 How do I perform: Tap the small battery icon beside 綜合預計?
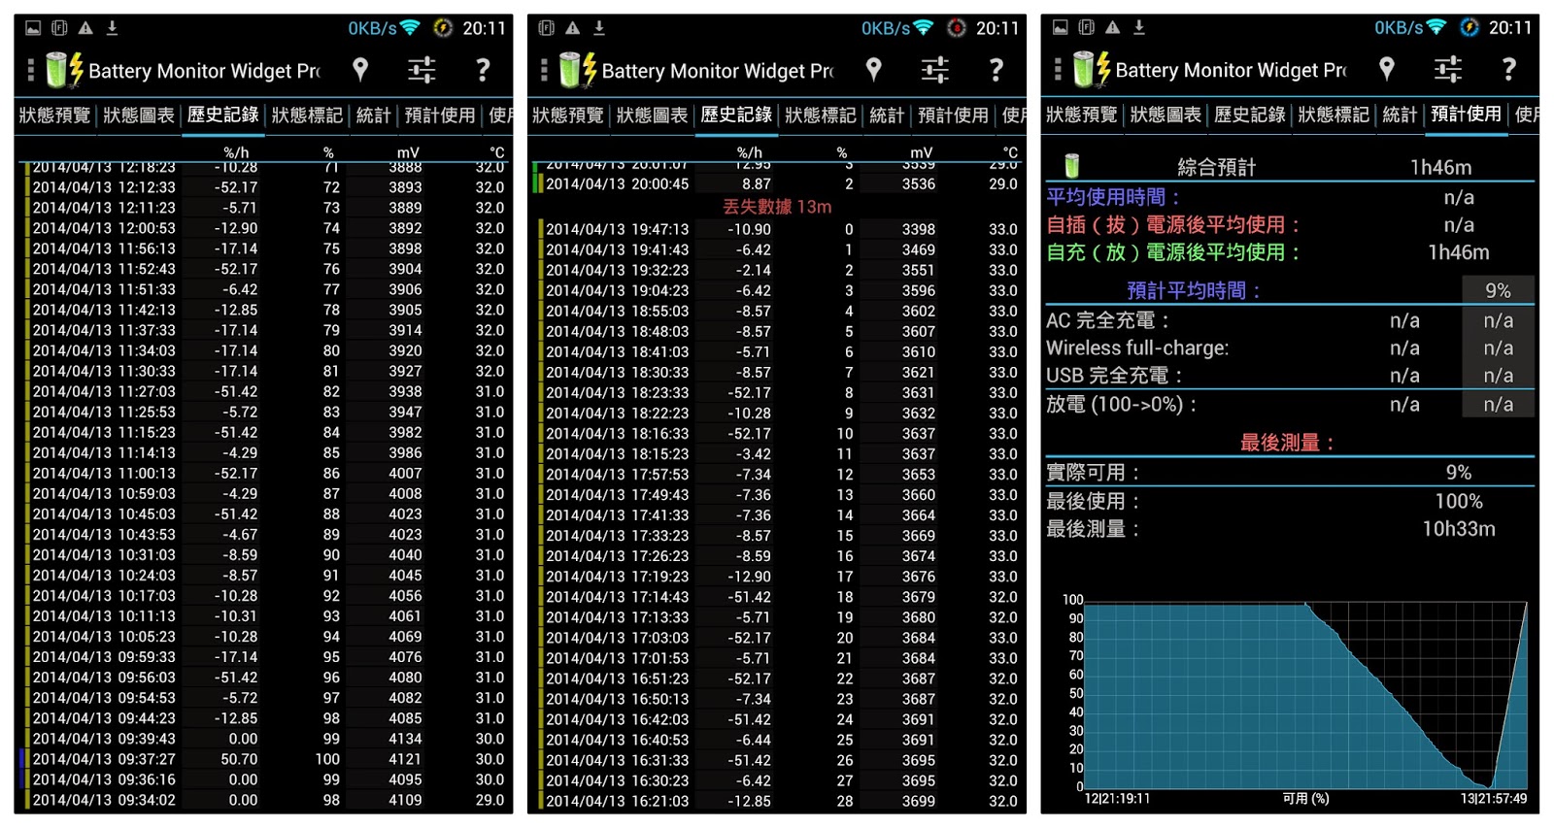[1072, 166]
